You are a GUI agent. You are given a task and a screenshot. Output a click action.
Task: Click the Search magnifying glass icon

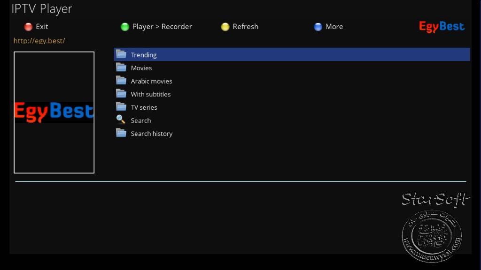coord(121,120)
